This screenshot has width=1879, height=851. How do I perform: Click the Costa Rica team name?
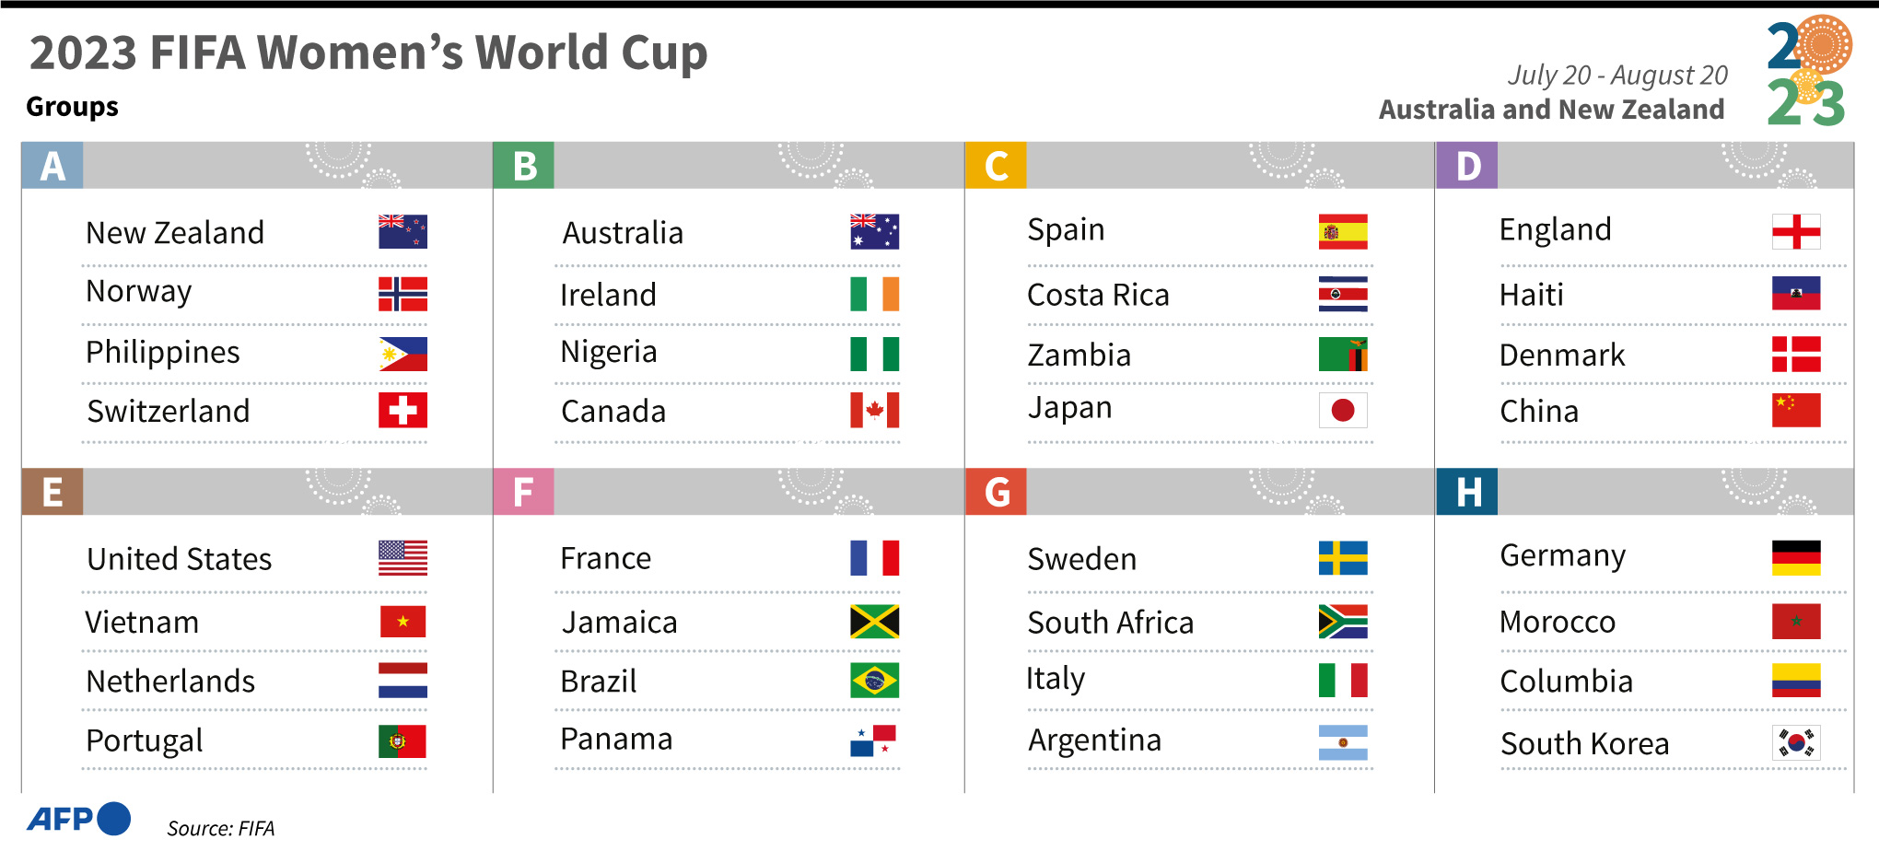click(1098, 295)
